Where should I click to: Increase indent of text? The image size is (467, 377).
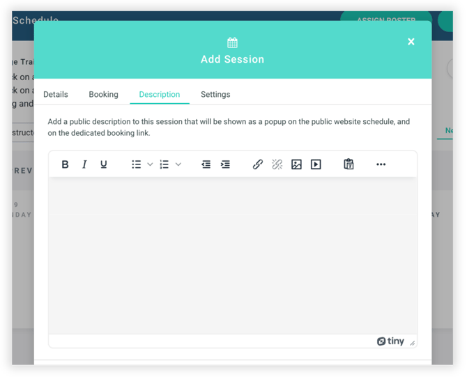tap(225, 164)
